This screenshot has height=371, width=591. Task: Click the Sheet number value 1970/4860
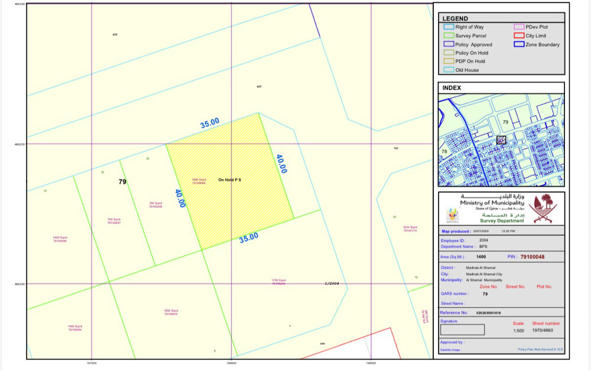(x=543, y=330)
